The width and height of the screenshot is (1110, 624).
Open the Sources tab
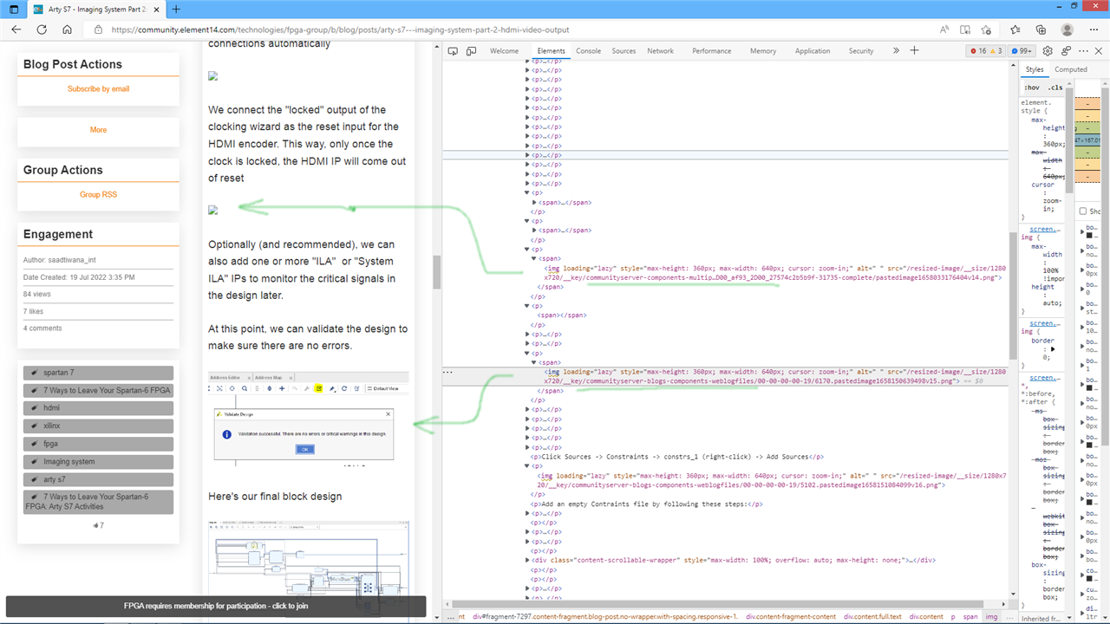coord(624,51)
